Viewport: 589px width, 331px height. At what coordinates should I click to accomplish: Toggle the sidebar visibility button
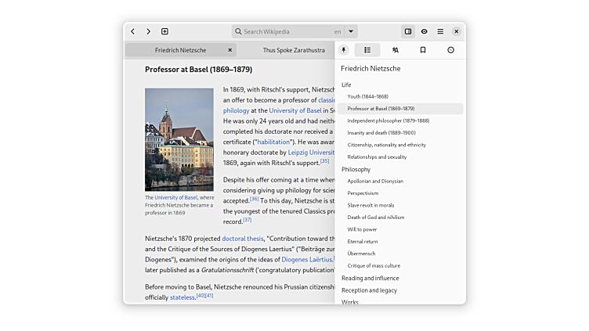point(408,31)
